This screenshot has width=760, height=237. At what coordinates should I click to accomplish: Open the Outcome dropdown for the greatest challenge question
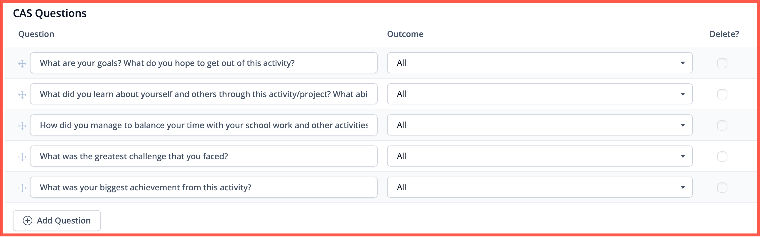pos(540,156)
